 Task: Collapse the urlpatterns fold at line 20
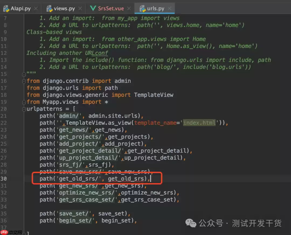pos(23,109)
